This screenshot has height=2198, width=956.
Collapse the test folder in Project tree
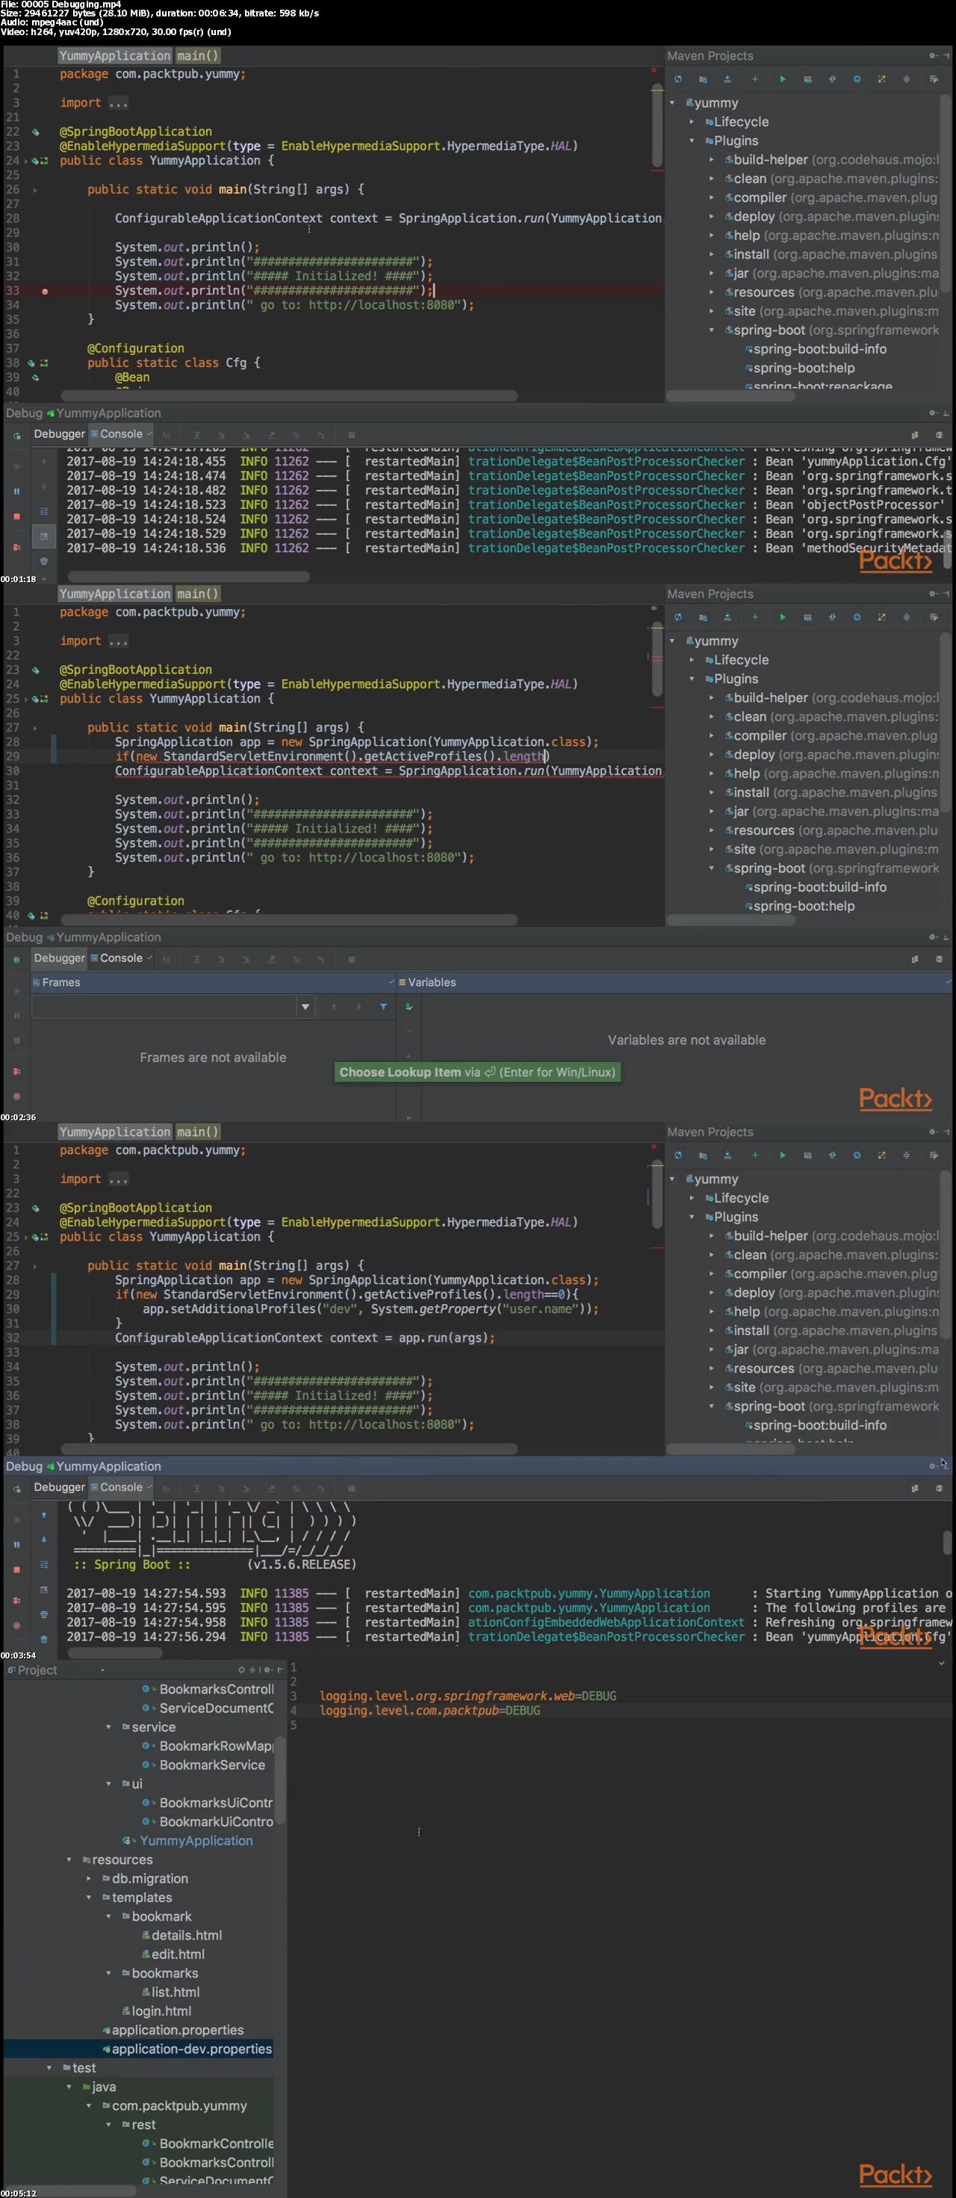coord(49,2068)
